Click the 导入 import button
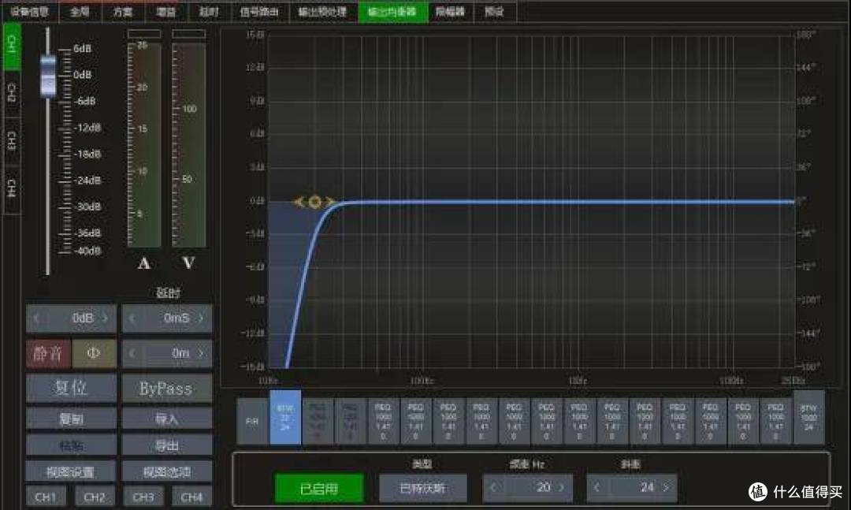Image resolution: width=851 pixels, height=510 pixels. (167, 419)
